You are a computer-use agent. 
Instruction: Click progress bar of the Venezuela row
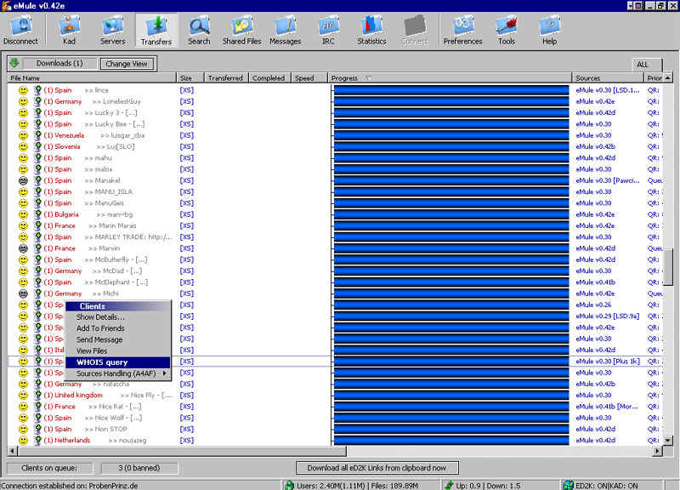451,135
